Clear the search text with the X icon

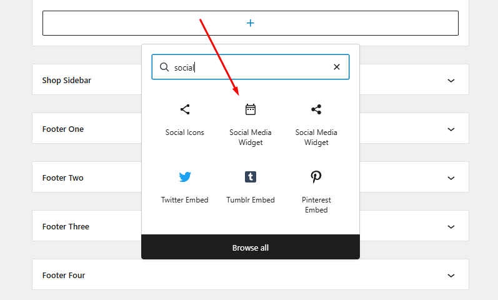coord(337,67)
